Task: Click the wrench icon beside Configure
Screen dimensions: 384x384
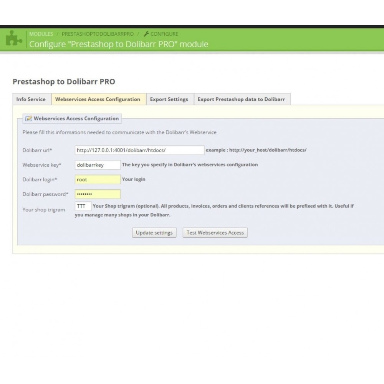Action: 146,34
